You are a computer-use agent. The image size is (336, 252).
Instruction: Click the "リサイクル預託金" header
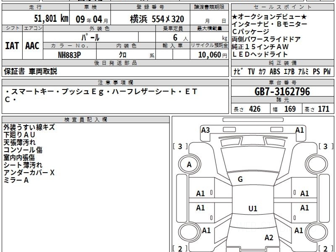pos(209,46)
